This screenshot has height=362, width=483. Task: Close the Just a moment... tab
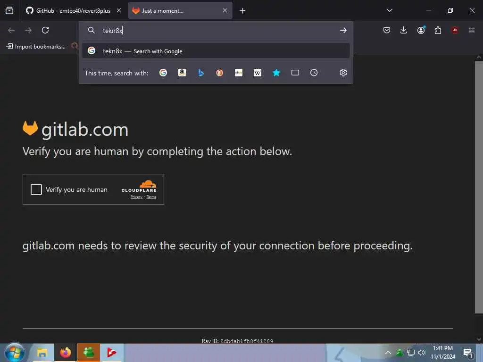[225, 10]
